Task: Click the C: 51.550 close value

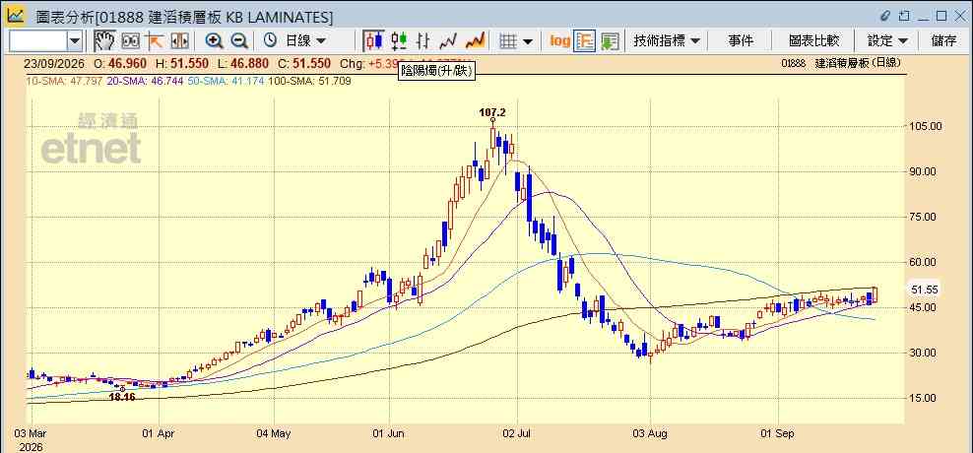Action: (304, 63)
